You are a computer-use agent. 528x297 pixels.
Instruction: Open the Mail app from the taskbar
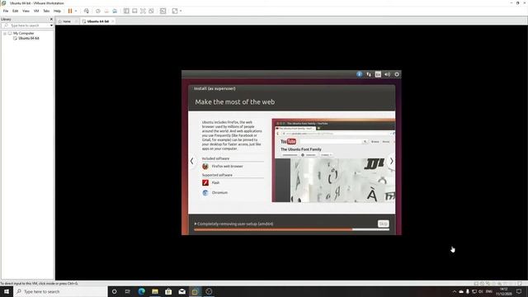(181, 291)
